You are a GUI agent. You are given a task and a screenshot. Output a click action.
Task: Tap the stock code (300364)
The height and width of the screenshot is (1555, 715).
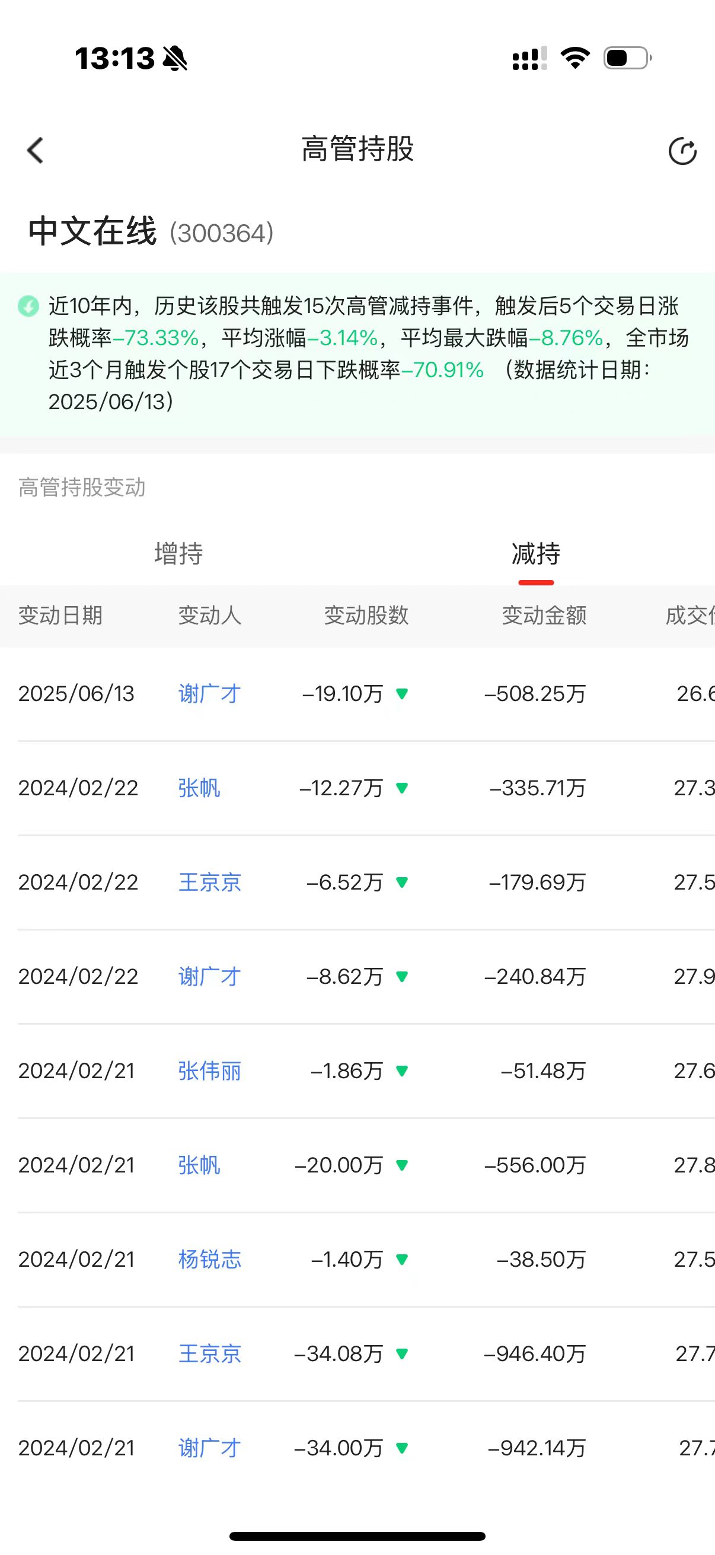point(222,234)
